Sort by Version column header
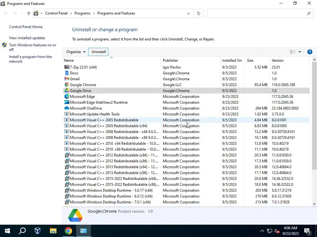This screenshot has height=237, width=317. (x=289, y=60)
